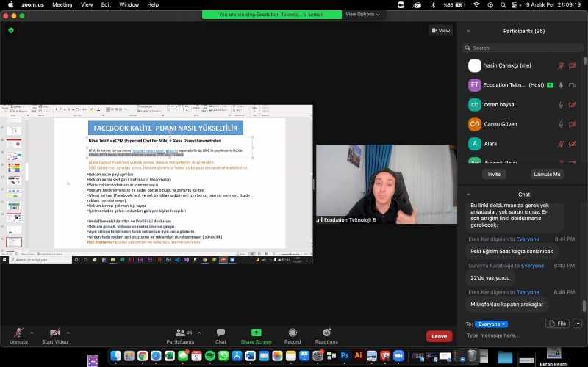The image size is (588, 367).
Task: Open the Trash from the dock
Action: point(472,355)
